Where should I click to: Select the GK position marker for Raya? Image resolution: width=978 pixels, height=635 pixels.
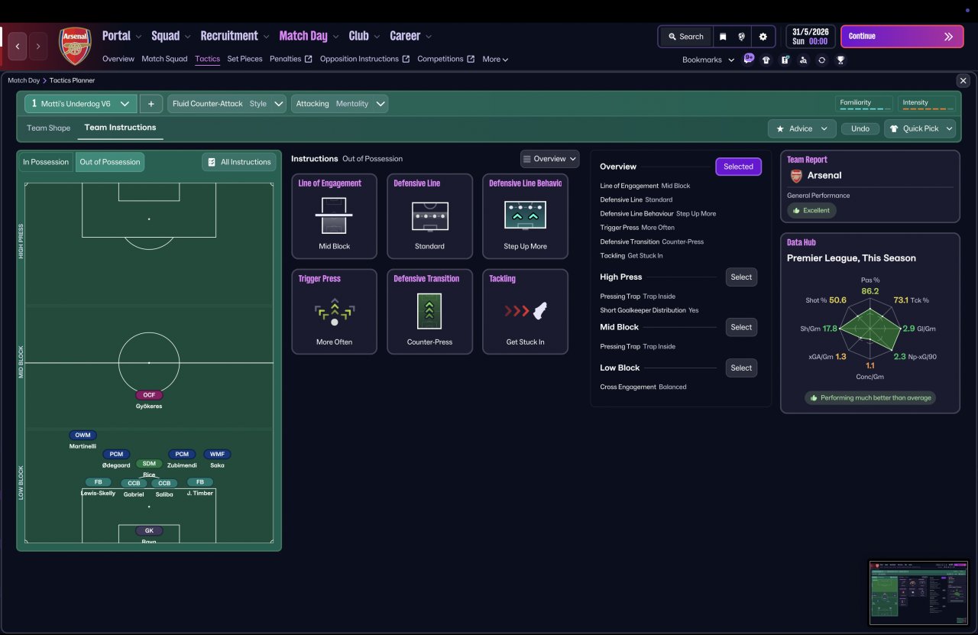tap(149, 531)
